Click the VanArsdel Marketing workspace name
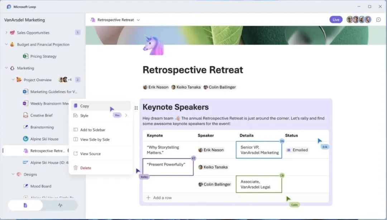387x220 pixels. [24, 20]
